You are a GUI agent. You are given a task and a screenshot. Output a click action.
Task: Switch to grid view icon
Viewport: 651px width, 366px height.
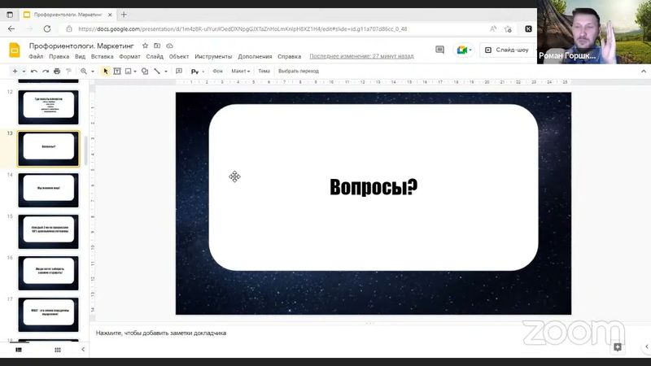point(58,350)
